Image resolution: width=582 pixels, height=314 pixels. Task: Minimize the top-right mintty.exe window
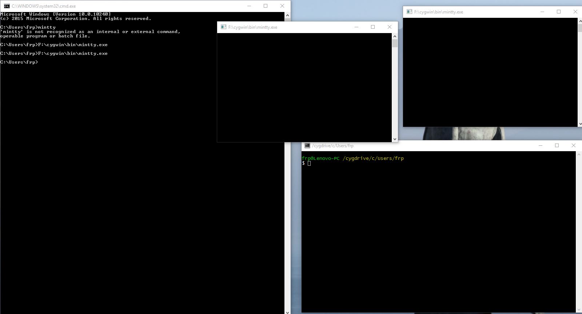542,12
